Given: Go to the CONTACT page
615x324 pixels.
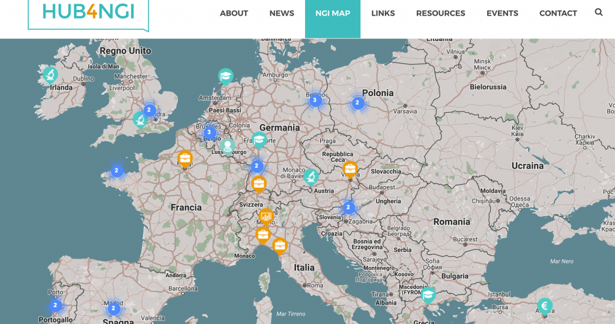Looking at the screenshot, I should click(x=558, y=13).
